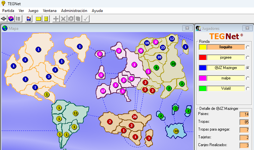Viewport: 254px width, 150px height.
Task: Open the Partida menu
Action: 8,11
